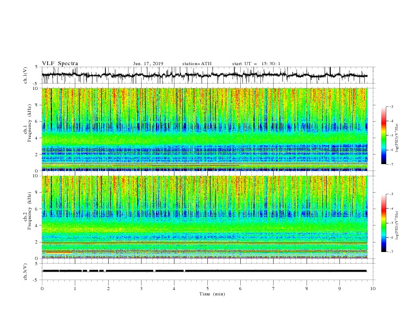Image resolution: width=420 pixels, height=324 pixels.
Task: Click the ch.1 PSD color scale bar
Action: (x=383, y=136)
